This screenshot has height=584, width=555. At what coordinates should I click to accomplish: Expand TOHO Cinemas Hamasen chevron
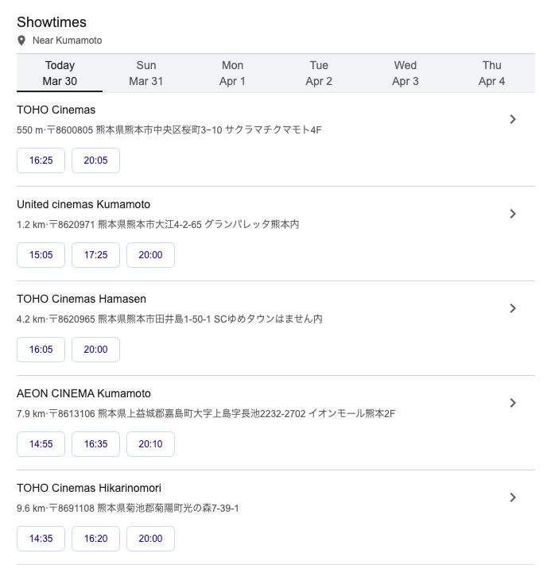pyautogui.click(x=513, y=308)
